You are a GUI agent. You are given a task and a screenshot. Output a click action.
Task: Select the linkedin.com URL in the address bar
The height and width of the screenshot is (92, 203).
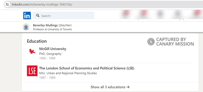42,5
